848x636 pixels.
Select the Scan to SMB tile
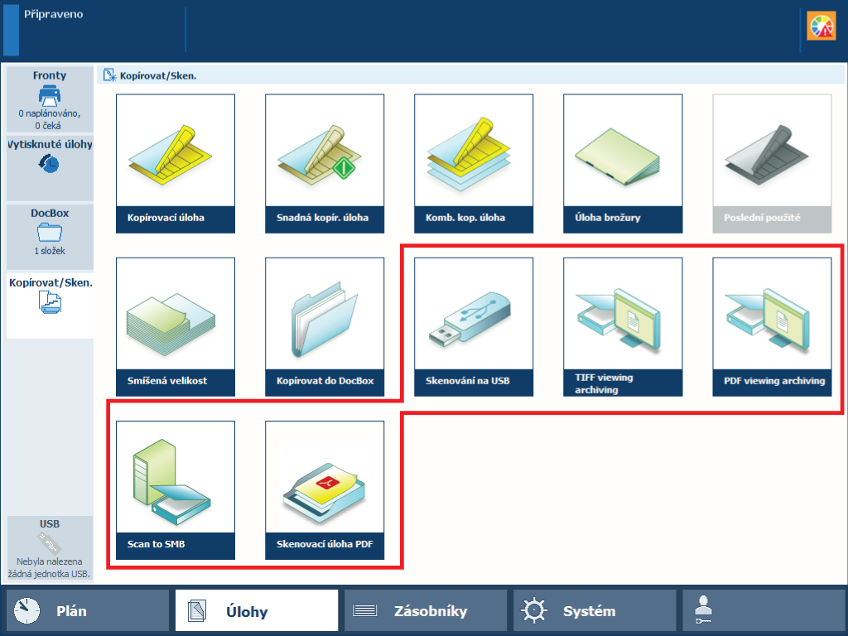tap(176, 490)
